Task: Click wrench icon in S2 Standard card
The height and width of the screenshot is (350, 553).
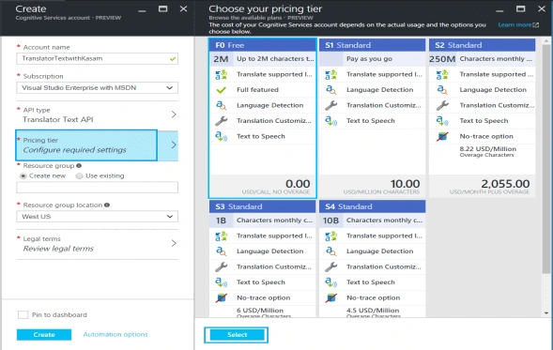Action: (442, 105)
